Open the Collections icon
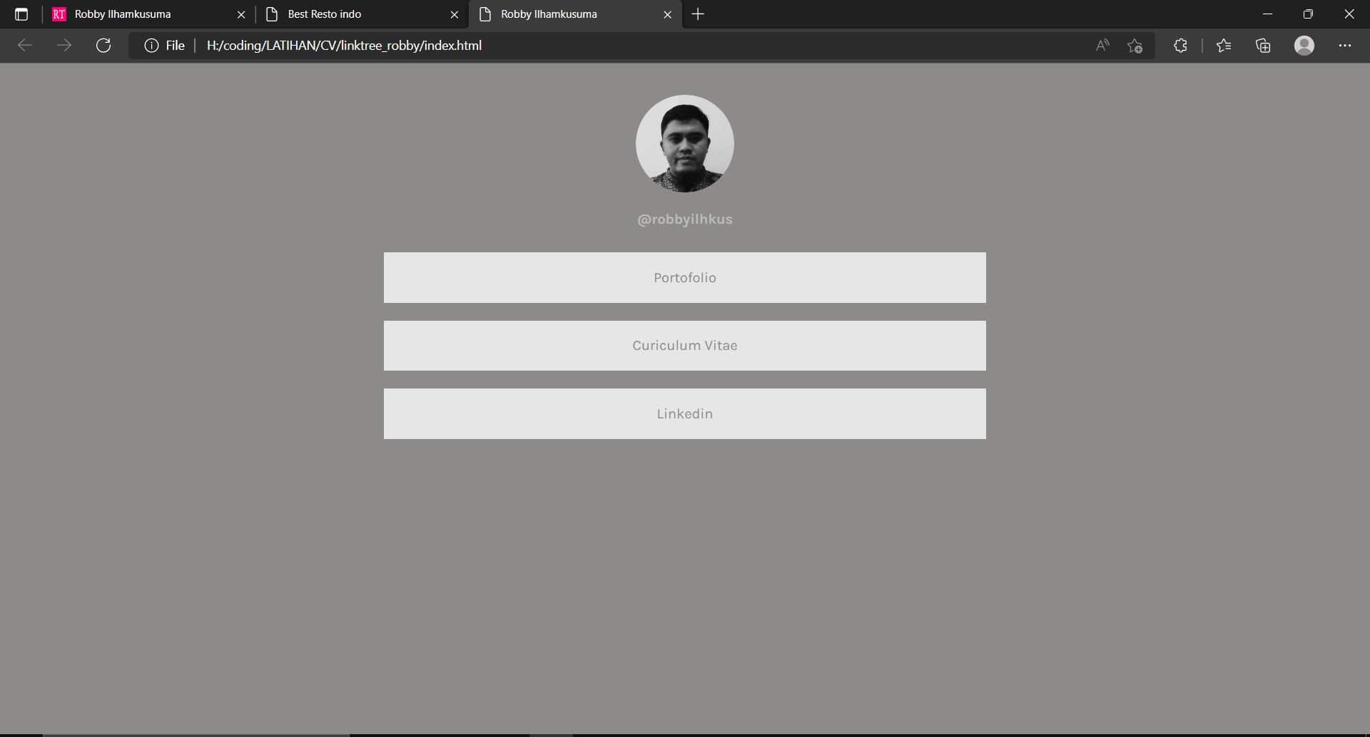 point(1263,46)
